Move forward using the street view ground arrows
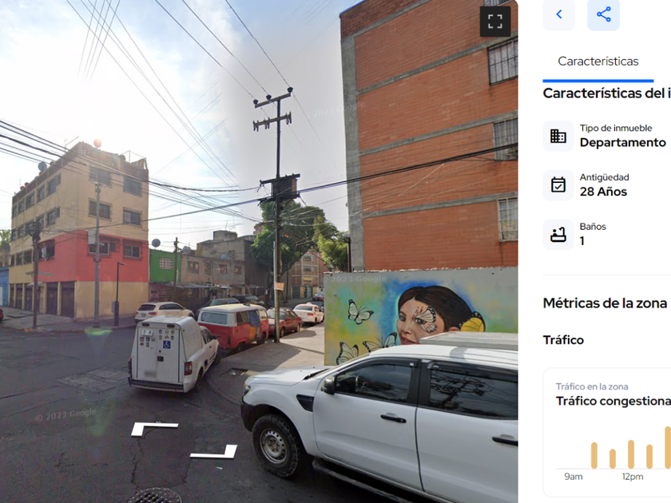The image size is (671, 503). [x=184, y=440]
